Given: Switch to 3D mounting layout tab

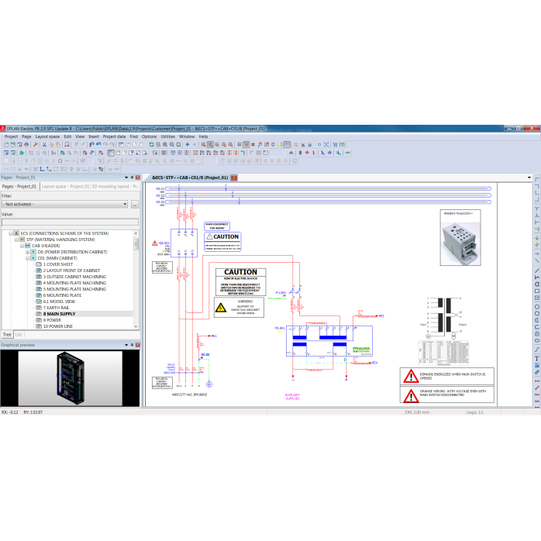Looking at the screenshot, I should pos(115,186).
